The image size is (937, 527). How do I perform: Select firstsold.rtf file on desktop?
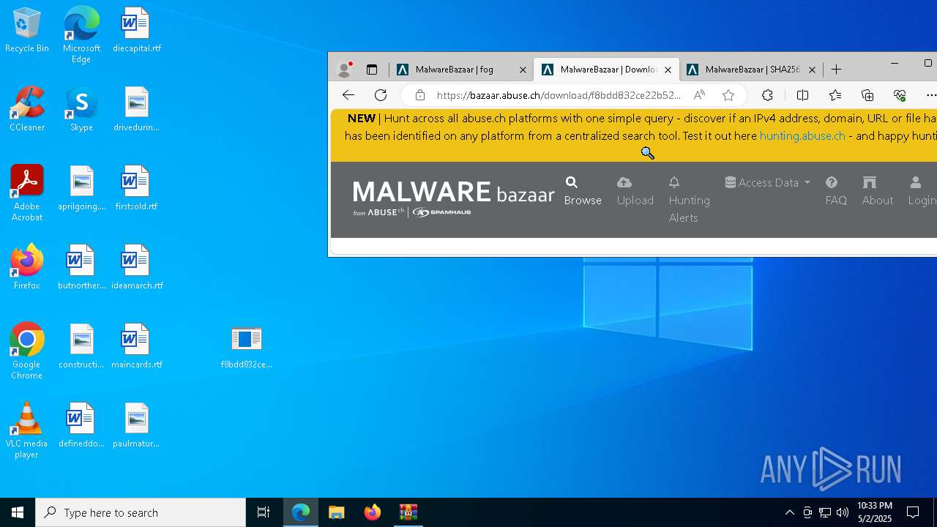[136, 188]
